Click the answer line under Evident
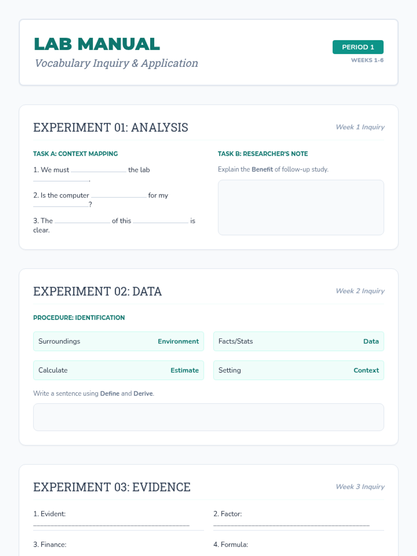 (111, 524)
